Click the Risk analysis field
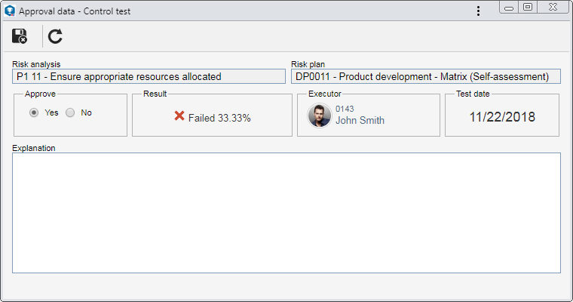573x302 pixels. 149,76
